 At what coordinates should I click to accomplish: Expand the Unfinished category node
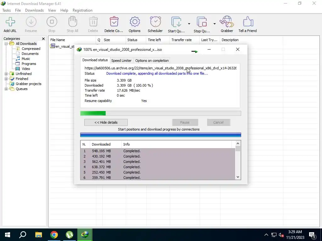pos(6,74)
